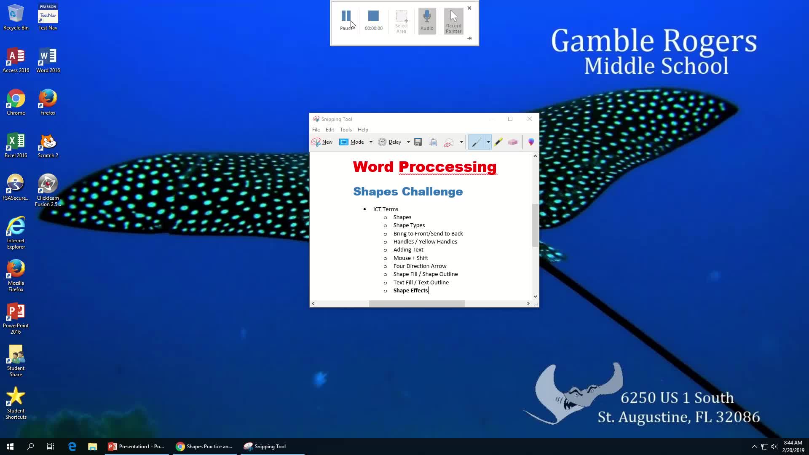Viewport: 809px width, 455px height.
Task: Click the vertical scrollbar down arrow
Action: pos(535,297)
